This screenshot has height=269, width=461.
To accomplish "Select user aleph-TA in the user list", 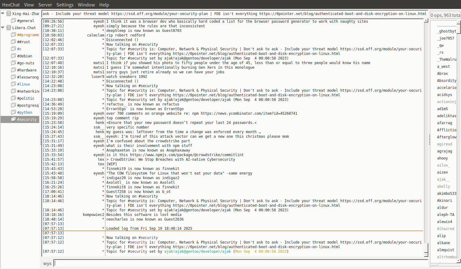I will point(446,215).
